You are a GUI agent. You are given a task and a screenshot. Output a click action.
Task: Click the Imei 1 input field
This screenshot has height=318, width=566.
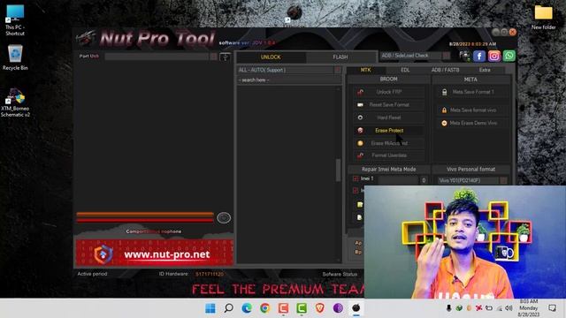(399, 180)
